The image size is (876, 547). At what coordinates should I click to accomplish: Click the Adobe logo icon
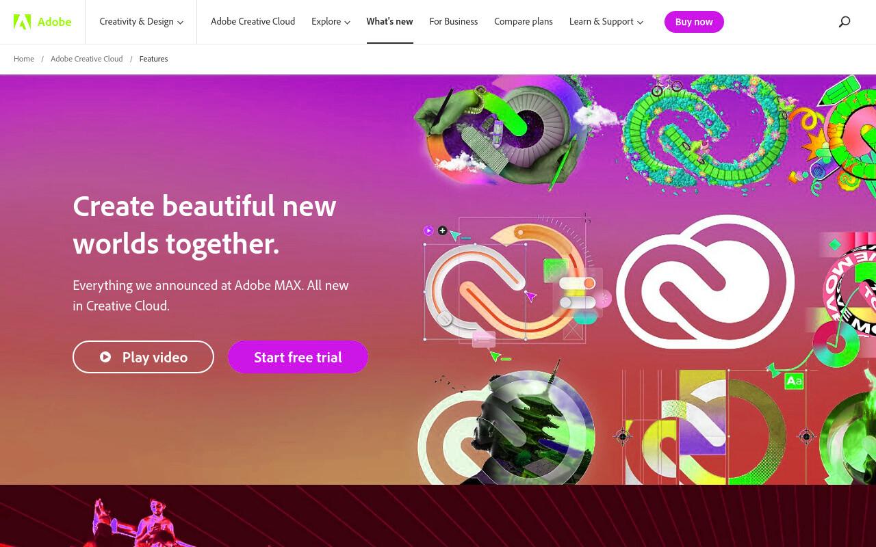(22, 22)
